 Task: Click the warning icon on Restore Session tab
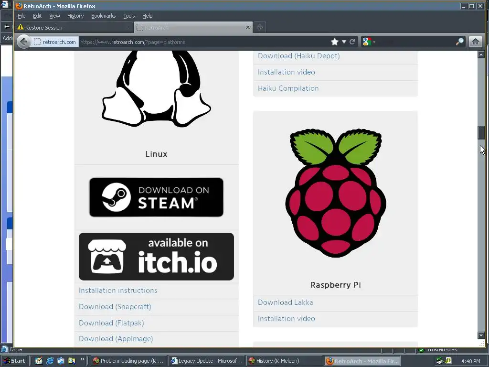pyautogui.click(x=21, y=27)
